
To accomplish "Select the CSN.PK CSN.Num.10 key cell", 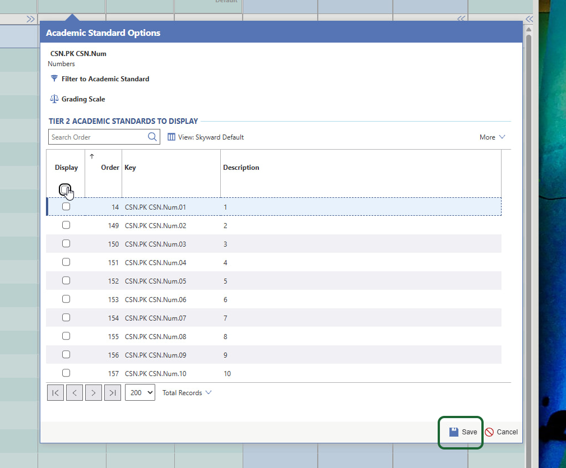I will tap(155, 373).
